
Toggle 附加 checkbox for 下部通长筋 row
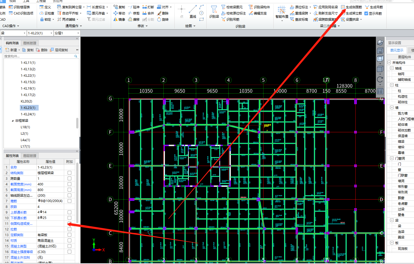(x=69, y=218)
